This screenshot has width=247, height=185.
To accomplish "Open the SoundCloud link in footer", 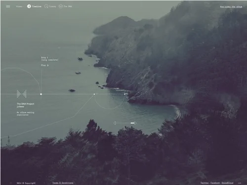I will coord(227,183).
